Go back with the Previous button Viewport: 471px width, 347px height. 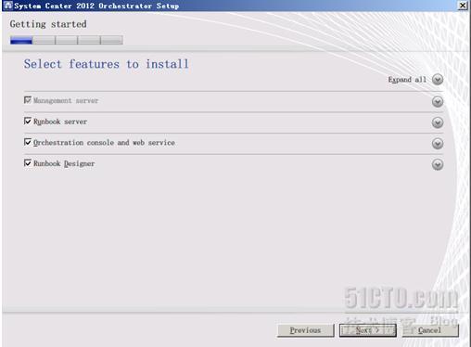[x=306, y=330]
